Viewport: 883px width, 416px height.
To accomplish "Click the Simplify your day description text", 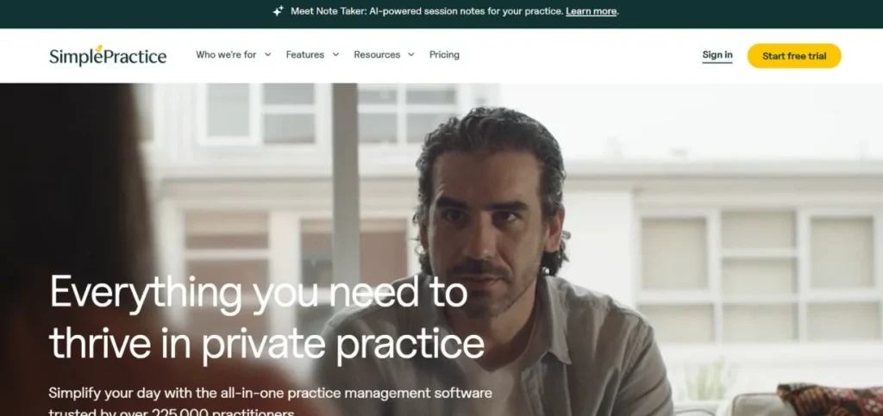I will pyautogui.click(x=270, y=402).
